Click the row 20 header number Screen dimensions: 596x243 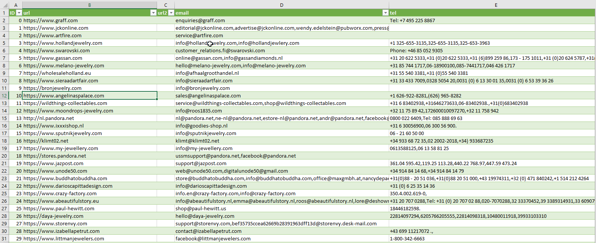click(5, 156)
